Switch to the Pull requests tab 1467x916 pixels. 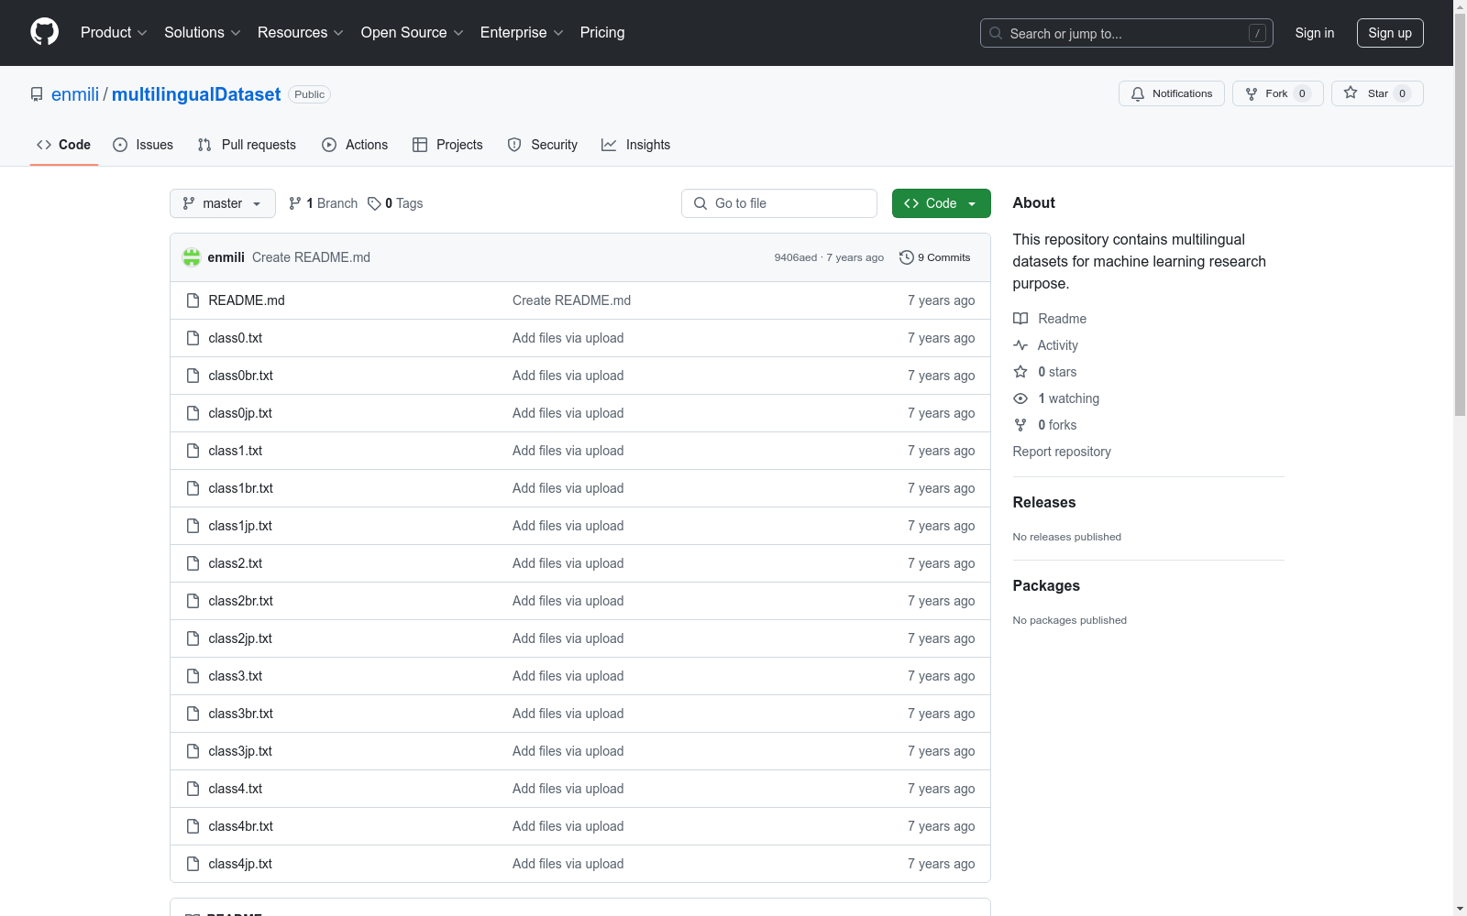(x=247, y=145)
